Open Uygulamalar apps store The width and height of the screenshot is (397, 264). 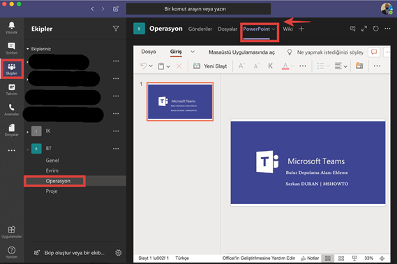(12, 232)
